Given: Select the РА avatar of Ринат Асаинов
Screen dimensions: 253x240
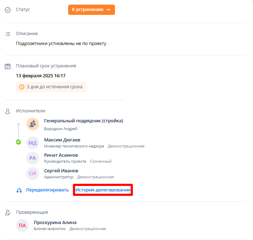Looking at the screenshot, I should point(33,158).
